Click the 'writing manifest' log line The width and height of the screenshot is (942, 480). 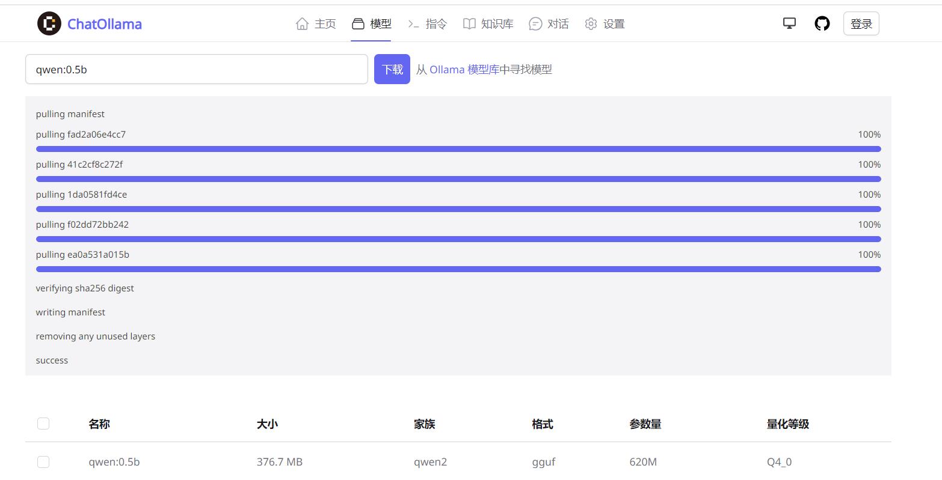tap(70, 312)
